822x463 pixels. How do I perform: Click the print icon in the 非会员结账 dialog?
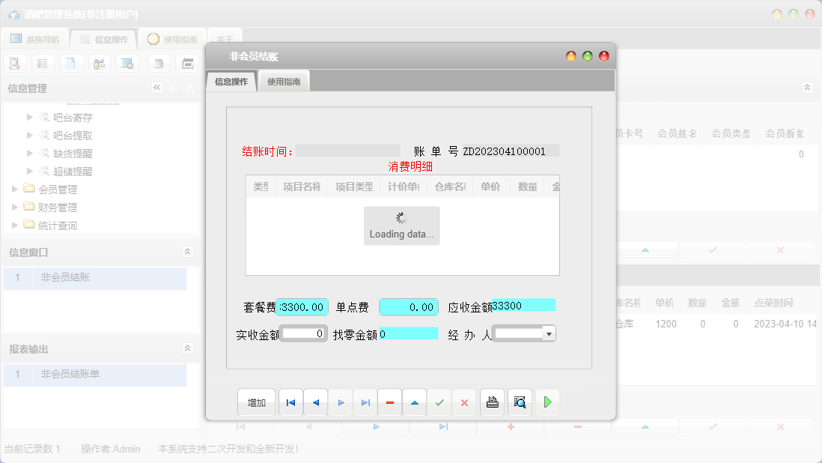pyautogui.click(x=492, y=402)
